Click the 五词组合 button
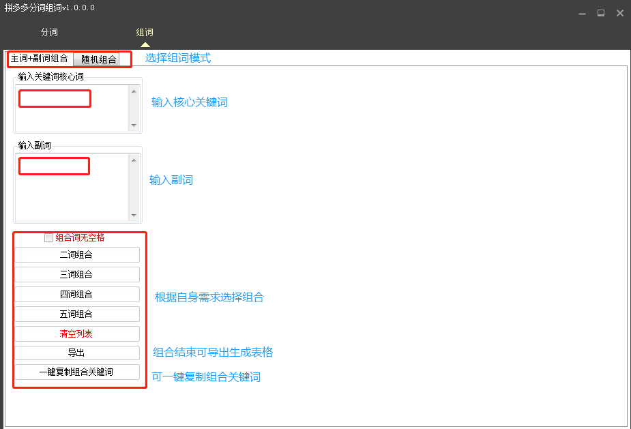The width and height of the screenshot is (631, 429). tap(76, 314)
